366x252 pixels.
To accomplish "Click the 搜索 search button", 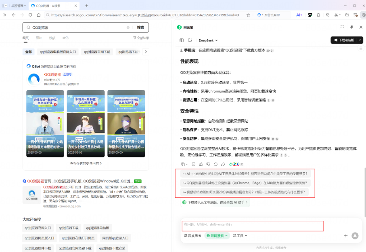I will click(x=140, y=28).
